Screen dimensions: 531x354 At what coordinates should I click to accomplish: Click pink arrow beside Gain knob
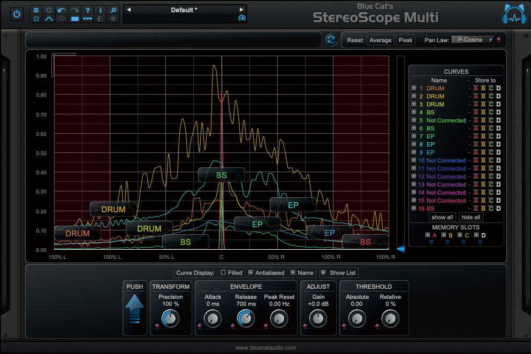tap(305, 327)
